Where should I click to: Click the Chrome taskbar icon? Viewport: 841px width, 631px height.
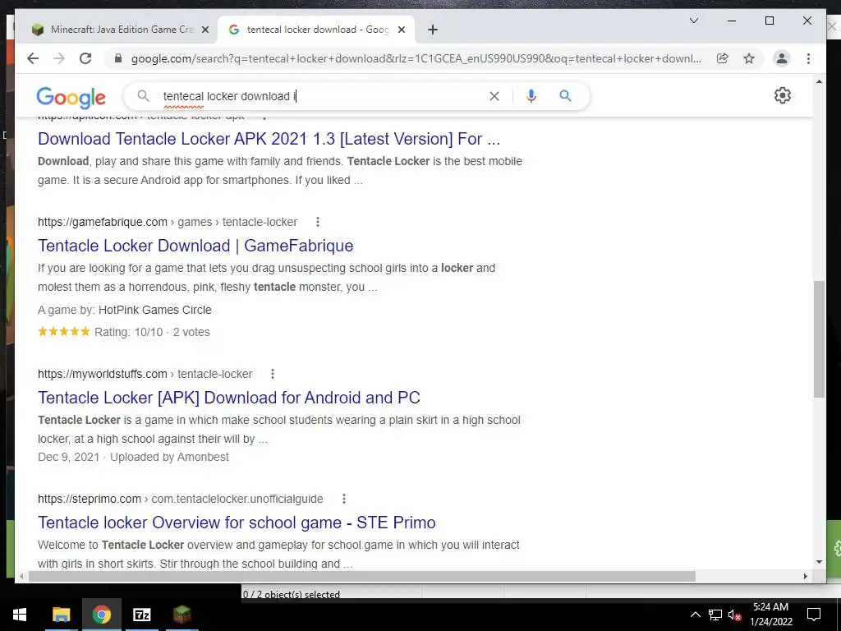click(x=101, y=615)
